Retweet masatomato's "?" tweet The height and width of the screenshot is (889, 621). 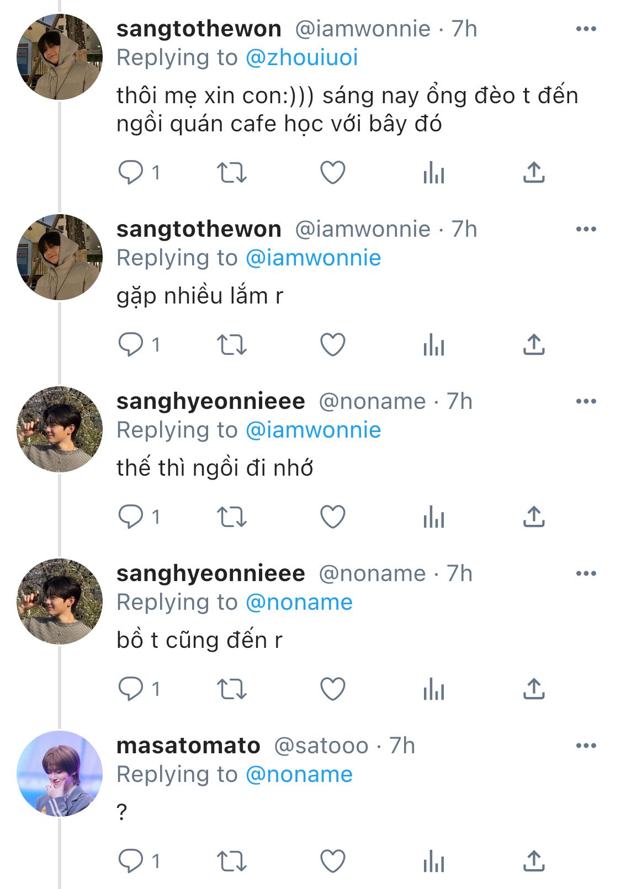(x=231, y=861)
